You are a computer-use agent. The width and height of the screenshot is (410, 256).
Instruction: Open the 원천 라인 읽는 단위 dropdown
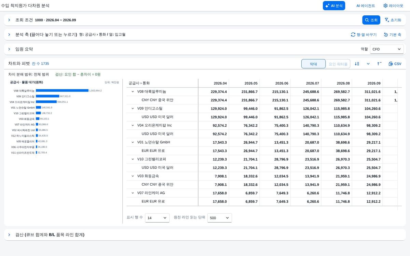pos(220,218)
